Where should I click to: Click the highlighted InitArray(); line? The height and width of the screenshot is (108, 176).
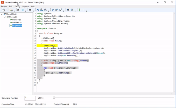point(50,46)
